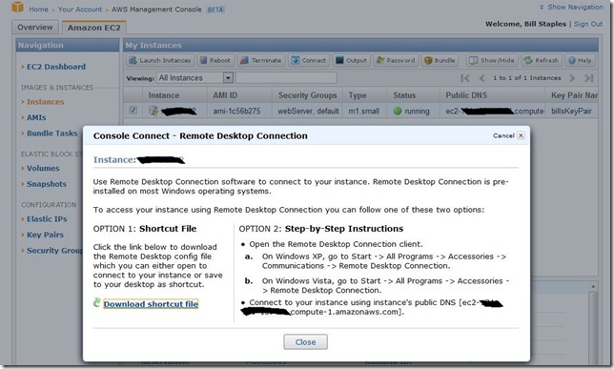This screenshot has height=369, width=614.
Task: Click the Reboot instance button
Action: (x=215, y=60)
